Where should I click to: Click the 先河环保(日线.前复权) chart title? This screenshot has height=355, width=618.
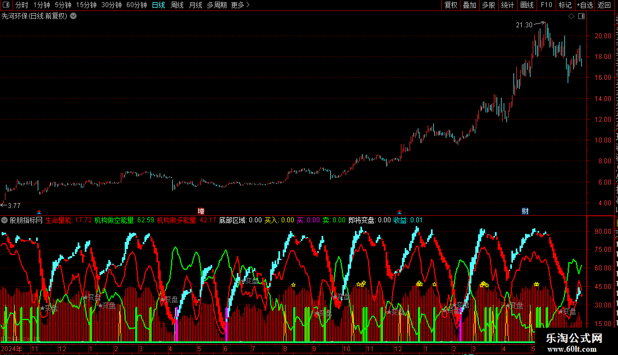34,16
